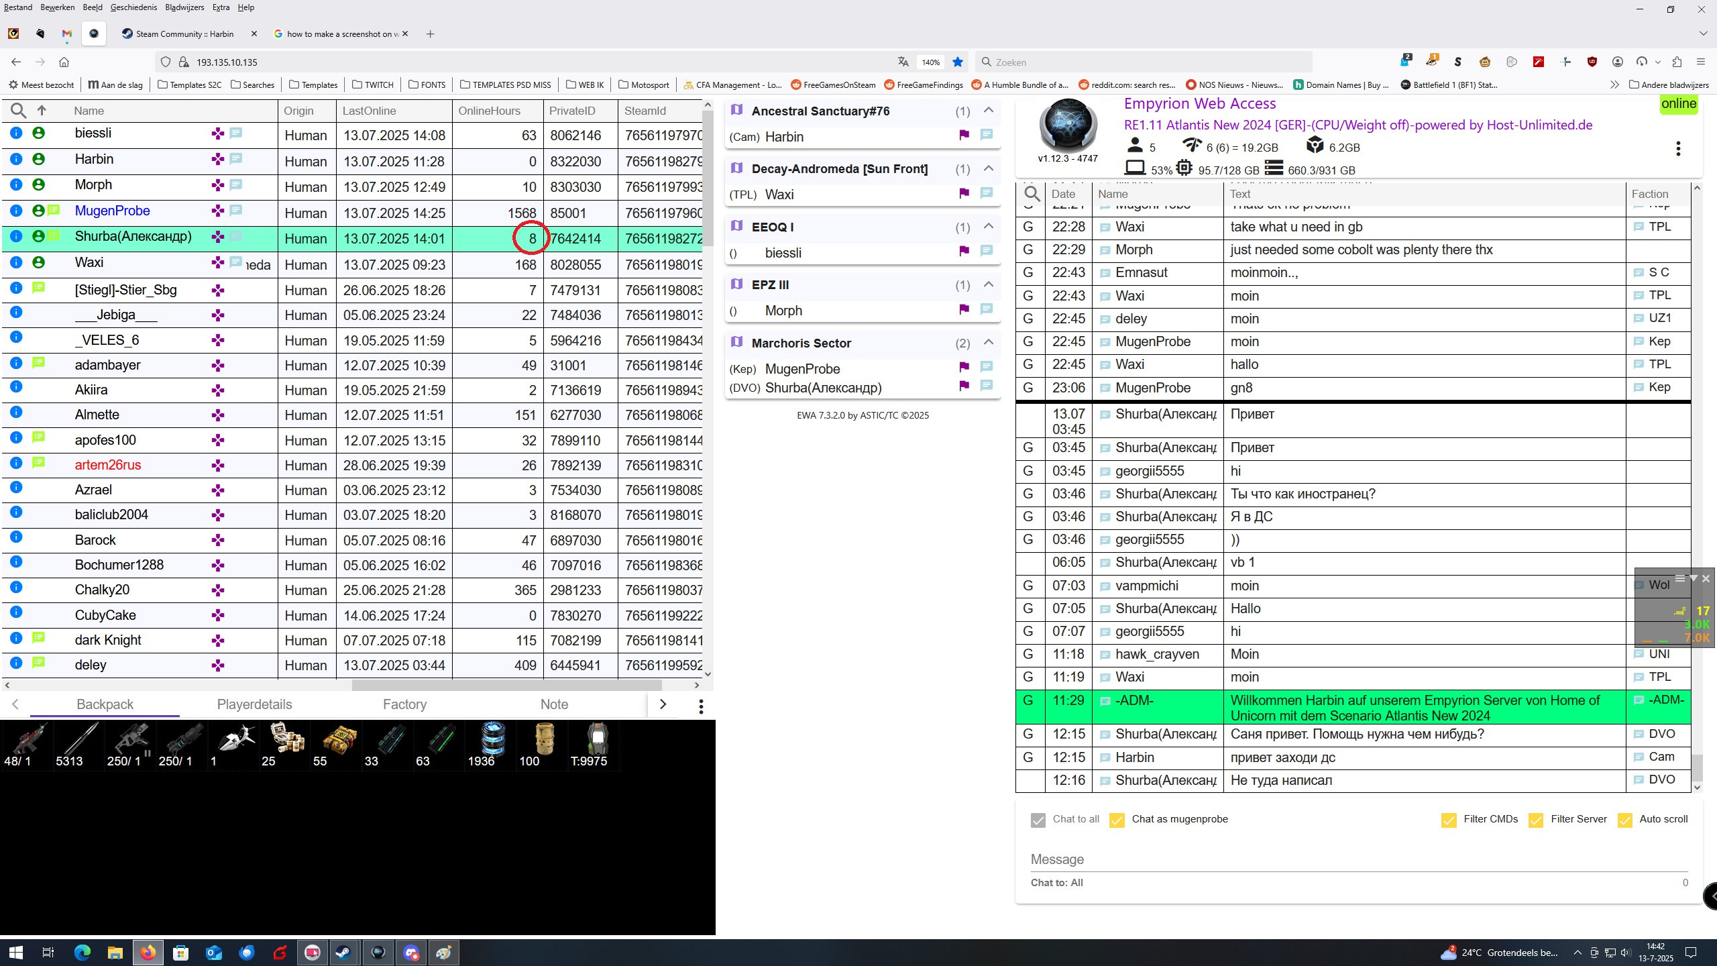Open the Factory tab
The height and width of the screenshot is (966, 1717).
[x=404, y=704]
